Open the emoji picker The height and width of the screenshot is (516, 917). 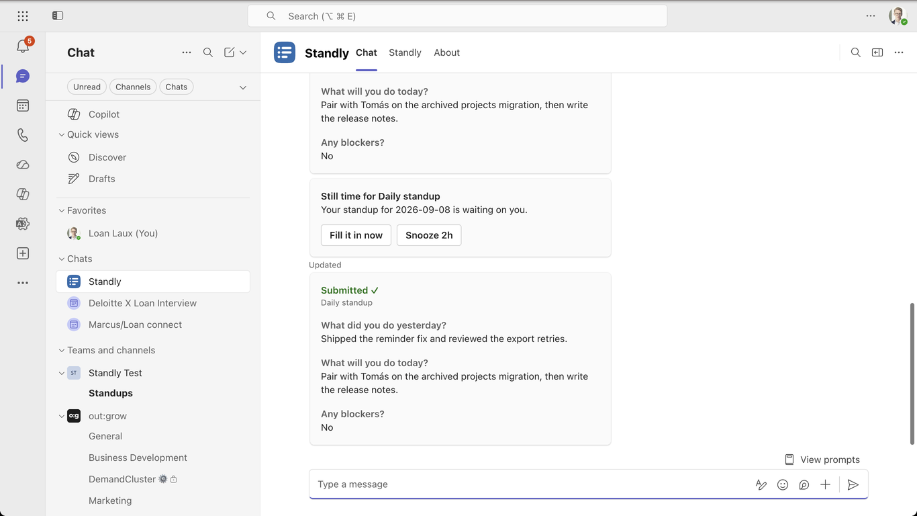pos(783,484)
